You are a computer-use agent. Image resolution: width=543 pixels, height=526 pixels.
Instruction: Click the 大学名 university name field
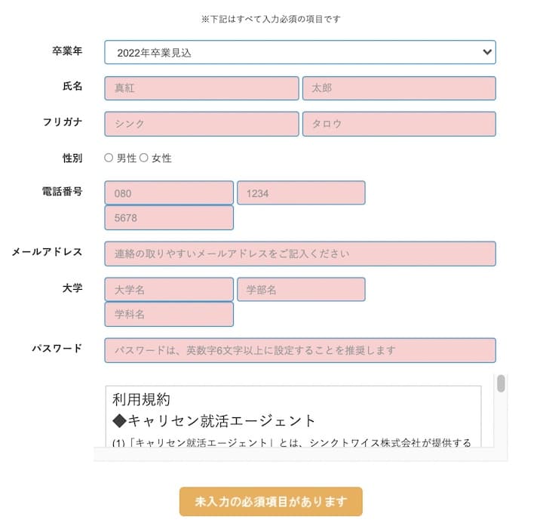coord(169,290)
